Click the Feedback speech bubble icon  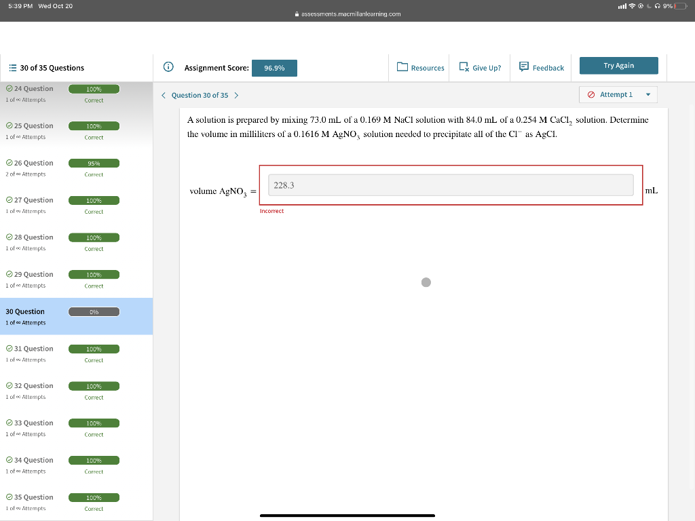(524, 67)
